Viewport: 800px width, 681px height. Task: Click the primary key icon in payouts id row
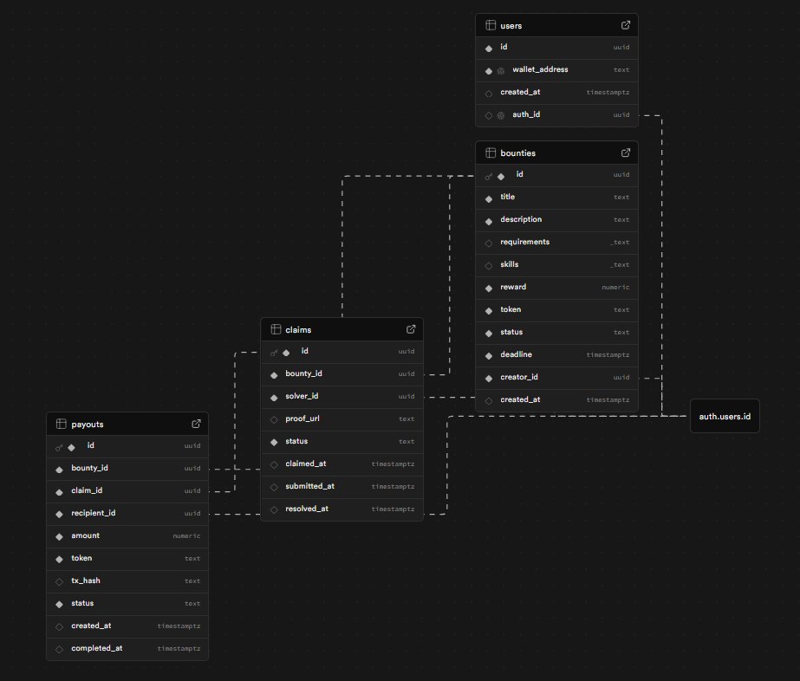[x=59, y=447]
